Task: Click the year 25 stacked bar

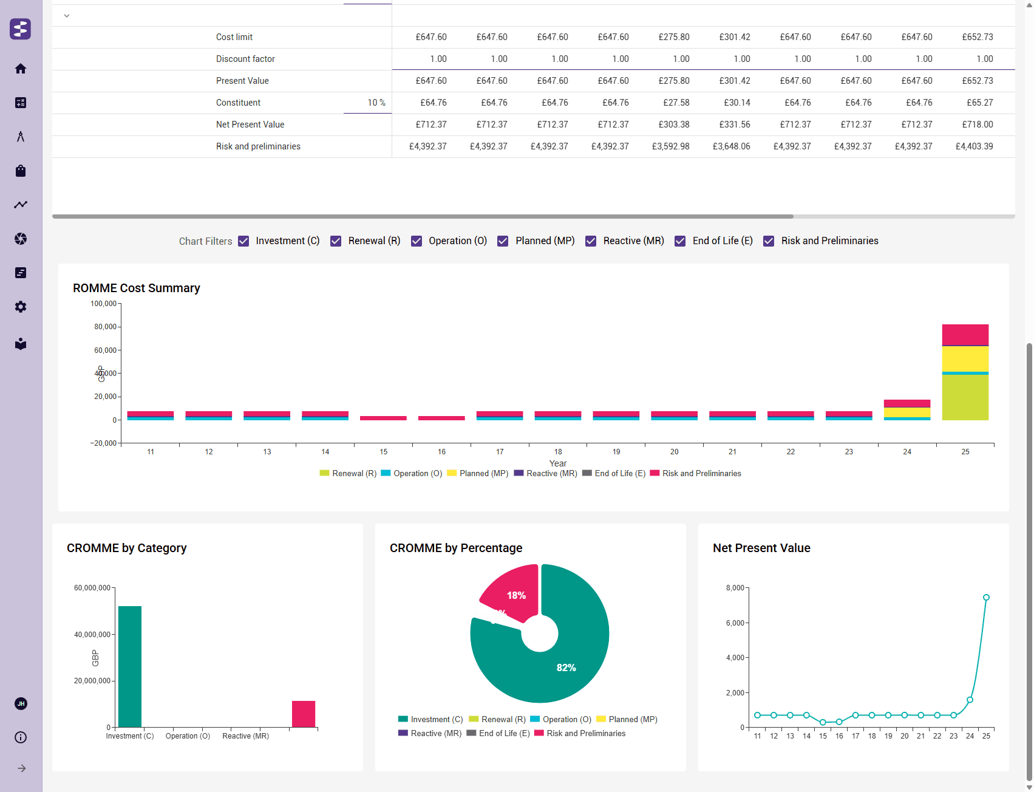Action: (965, 372)
